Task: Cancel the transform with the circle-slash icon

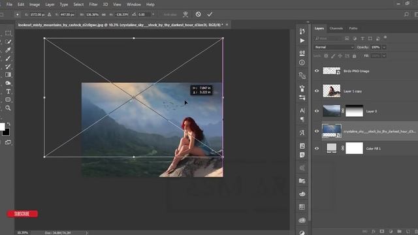Action: pyautogui.click(x=198, y=14)
